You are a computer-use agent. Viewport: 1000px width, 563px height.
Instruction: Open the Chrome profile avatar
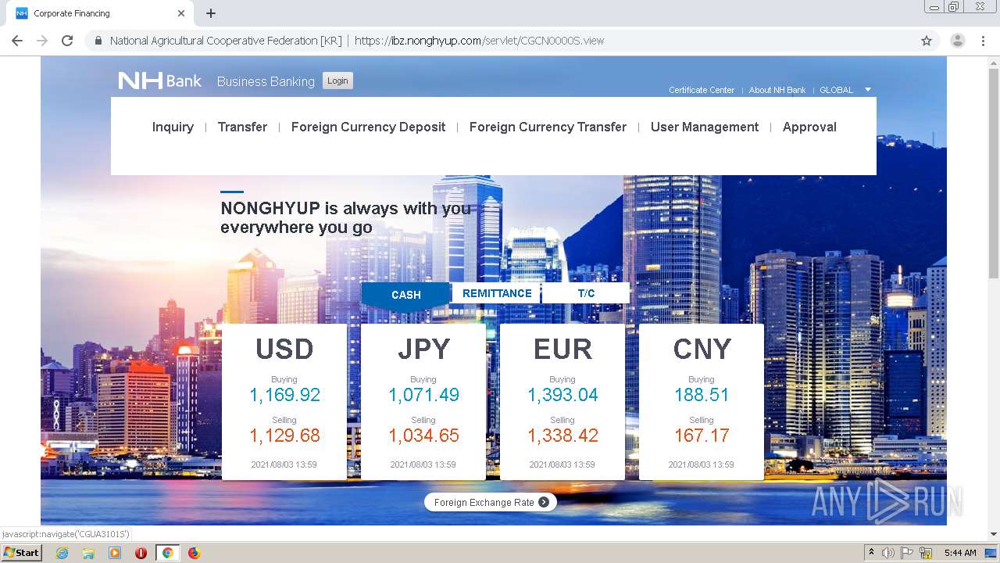pos(958,41)
